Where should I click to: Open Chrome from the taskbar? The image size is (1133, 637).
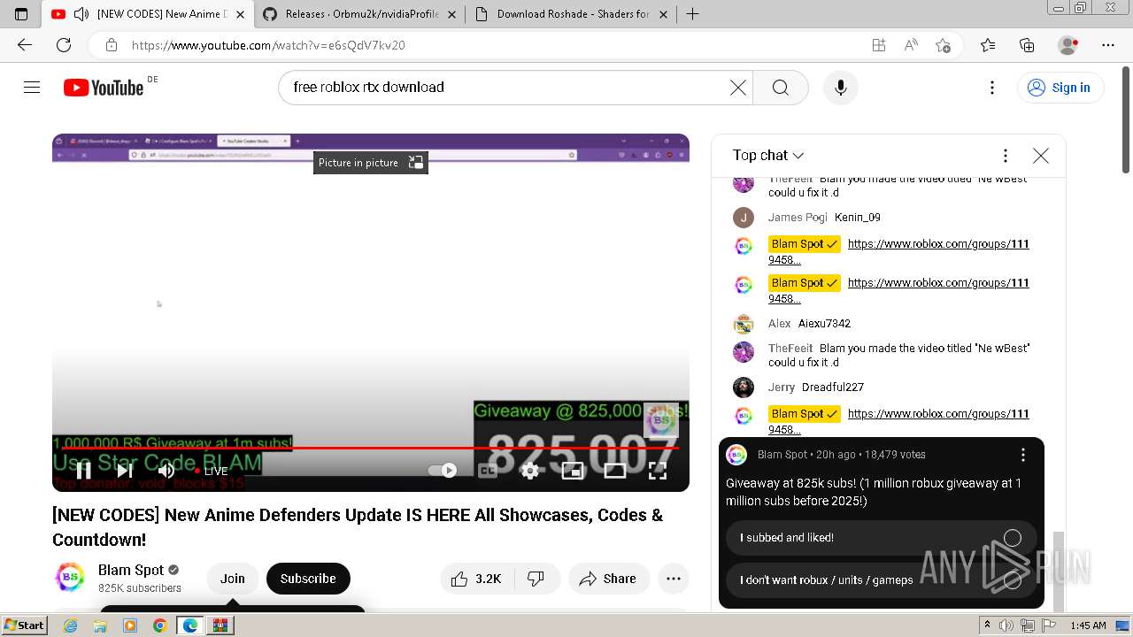tap(160, 625)
